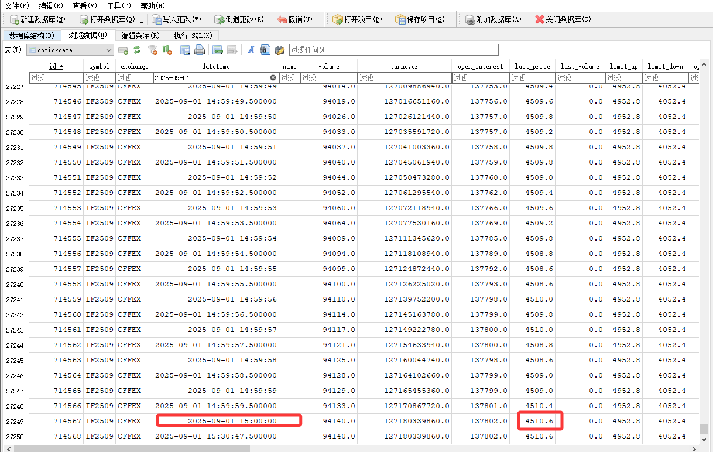Viewport: 713px width, 452px height.
Task: Click the open_interest column filter box
Action: click(x=480, y=77)
